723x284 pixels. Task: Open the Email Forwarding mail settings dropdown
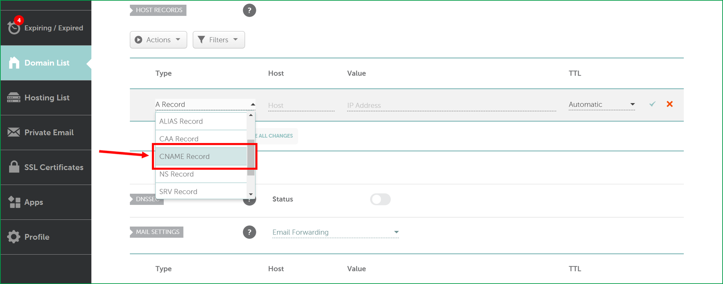pyautogui.click(x=335, y=232)
